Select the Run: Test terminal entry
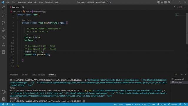 (x=179, y=82)
